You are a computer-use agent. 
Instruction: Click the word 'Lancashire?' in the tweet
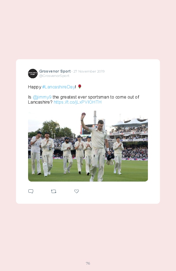[40, 102]
